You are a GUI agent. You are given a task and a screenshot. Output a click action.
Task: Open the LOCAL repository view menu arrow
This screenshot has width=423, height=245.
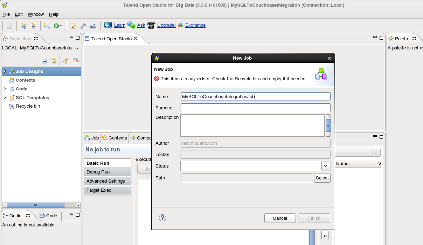pyautogui.click(x=77, y=48)
